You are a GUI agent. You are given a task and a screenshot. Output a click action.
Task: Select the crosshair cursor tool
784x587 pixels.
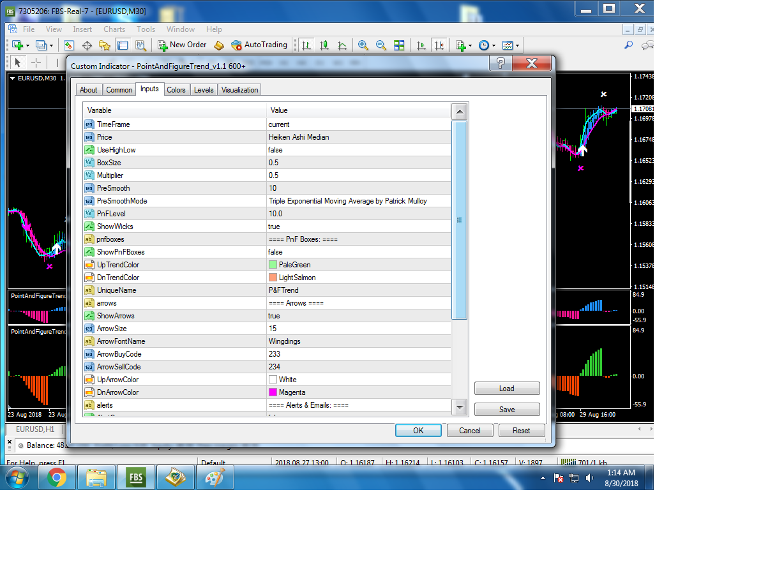click(36, 63)
